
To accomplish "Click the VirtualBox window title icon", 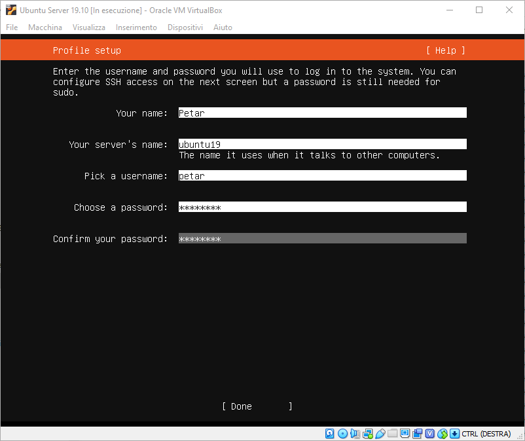I will click(11, 10).
